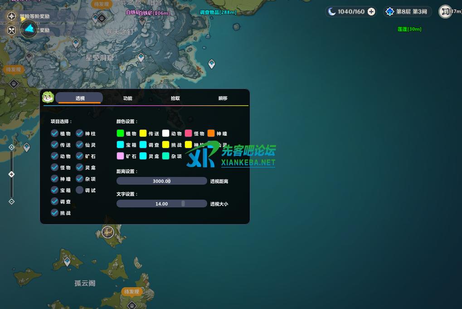The height and width of the screenshot is (309, 462).
Task: Disable the 矿石 checkbox
Action: (80, 156)
